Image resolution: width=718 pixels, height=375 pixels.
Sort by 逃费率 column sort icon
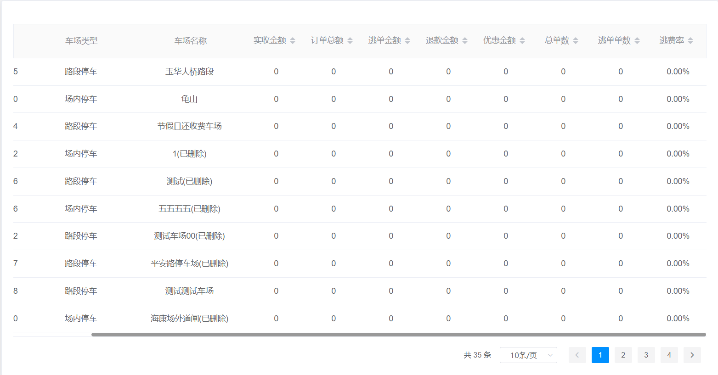(690, 41)
